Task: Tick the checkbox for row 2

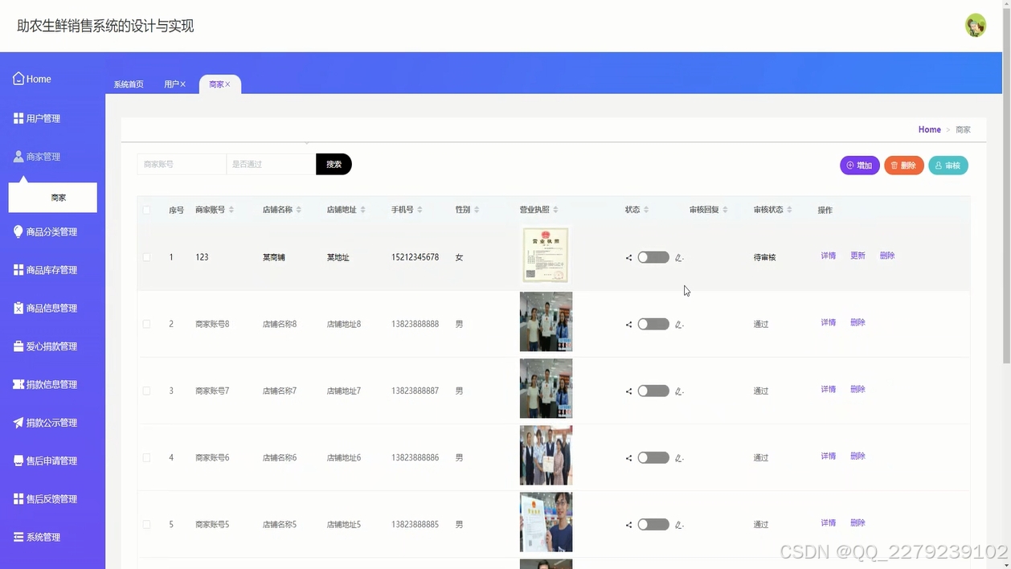Action: tap(146, 324)
